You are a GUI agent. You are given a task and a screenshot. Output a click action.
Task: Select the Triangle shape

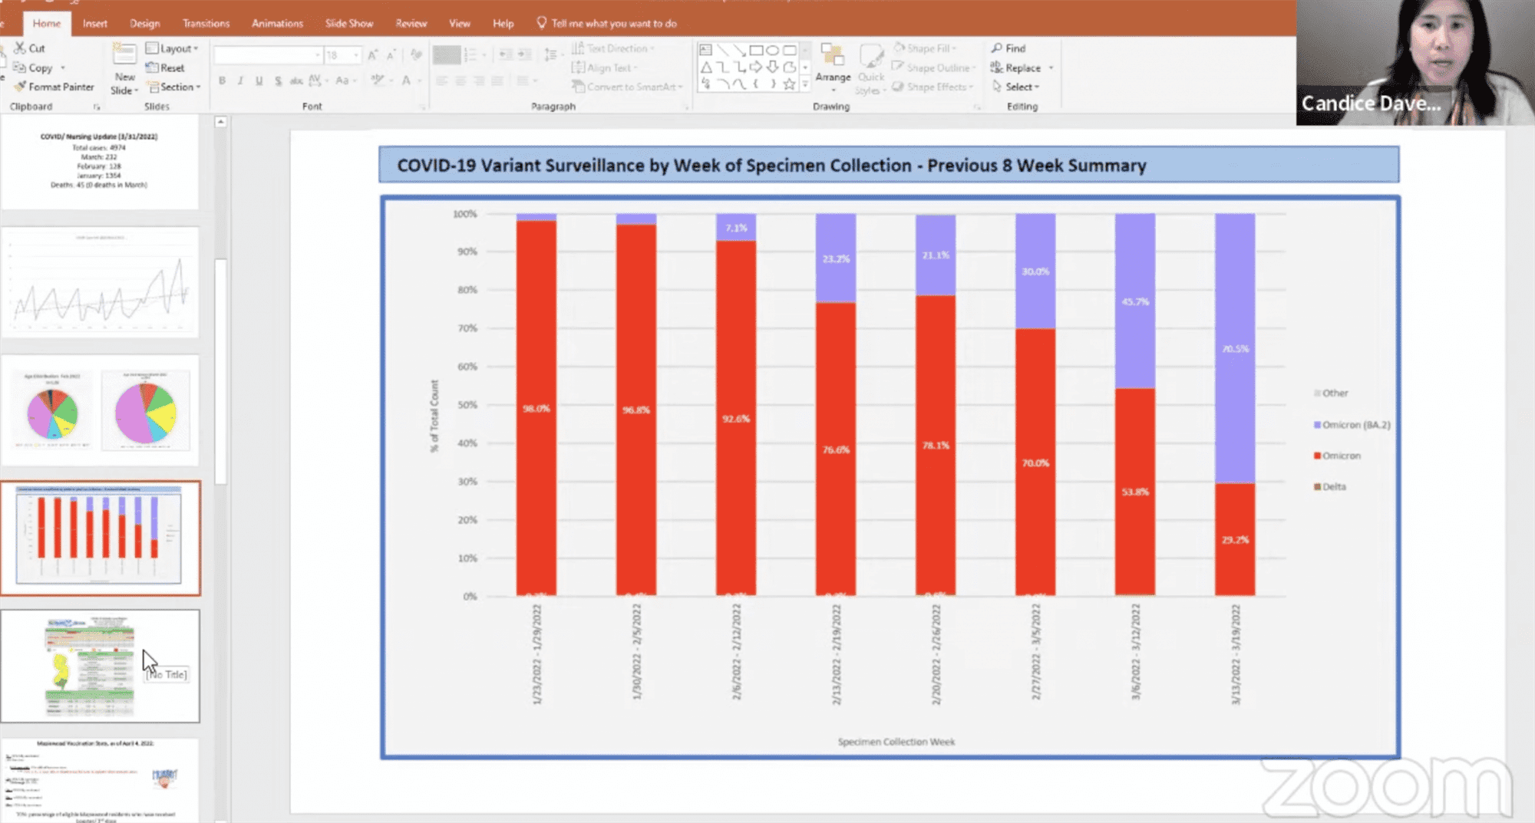pyautogui.click(x=705, y=67)
